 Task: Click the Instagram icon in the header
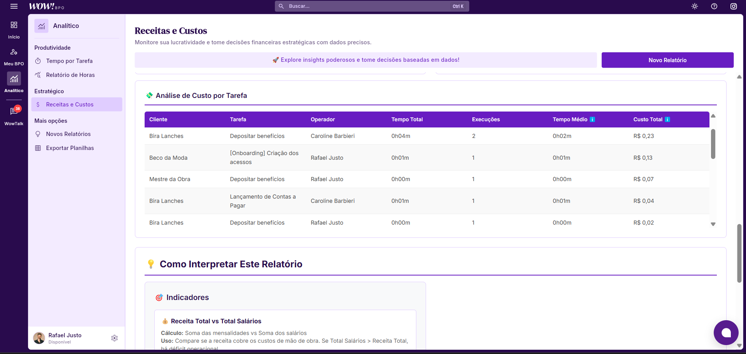734,6
